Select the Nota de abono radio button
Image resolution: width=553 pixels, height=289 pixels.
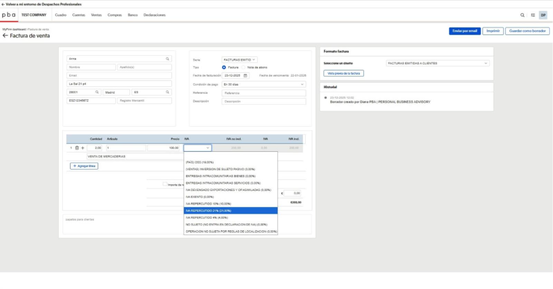click(244, 67)
